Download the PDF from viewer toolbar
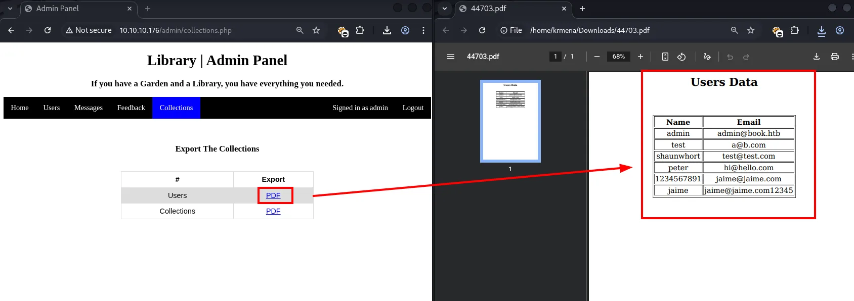This screenshot has width=854, height=301. pos(817,57)
